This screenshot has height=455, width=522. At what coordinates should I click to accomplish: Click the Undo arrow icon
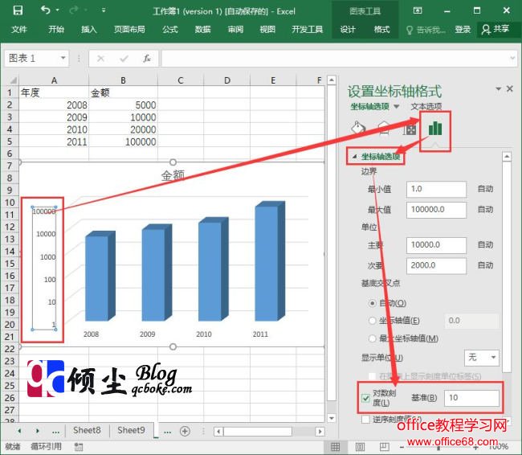45,10
